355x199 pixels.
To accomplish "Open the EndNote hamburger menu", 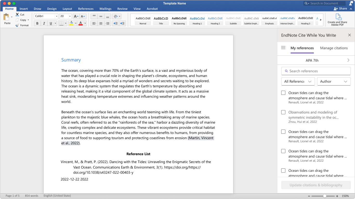I will point(283,48).
